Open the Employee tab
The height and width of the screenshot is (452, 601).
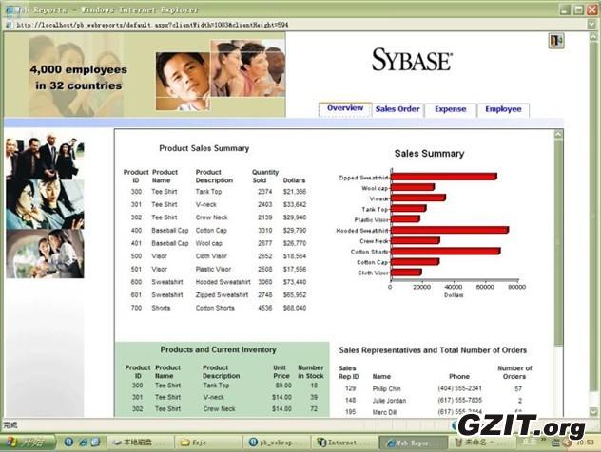(x=503, y=109)
